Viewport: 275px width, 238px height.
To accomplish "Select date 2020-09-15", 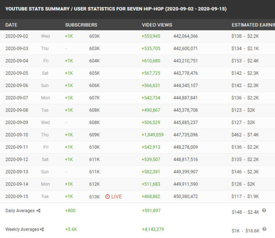I will click(x=17, y=196).
